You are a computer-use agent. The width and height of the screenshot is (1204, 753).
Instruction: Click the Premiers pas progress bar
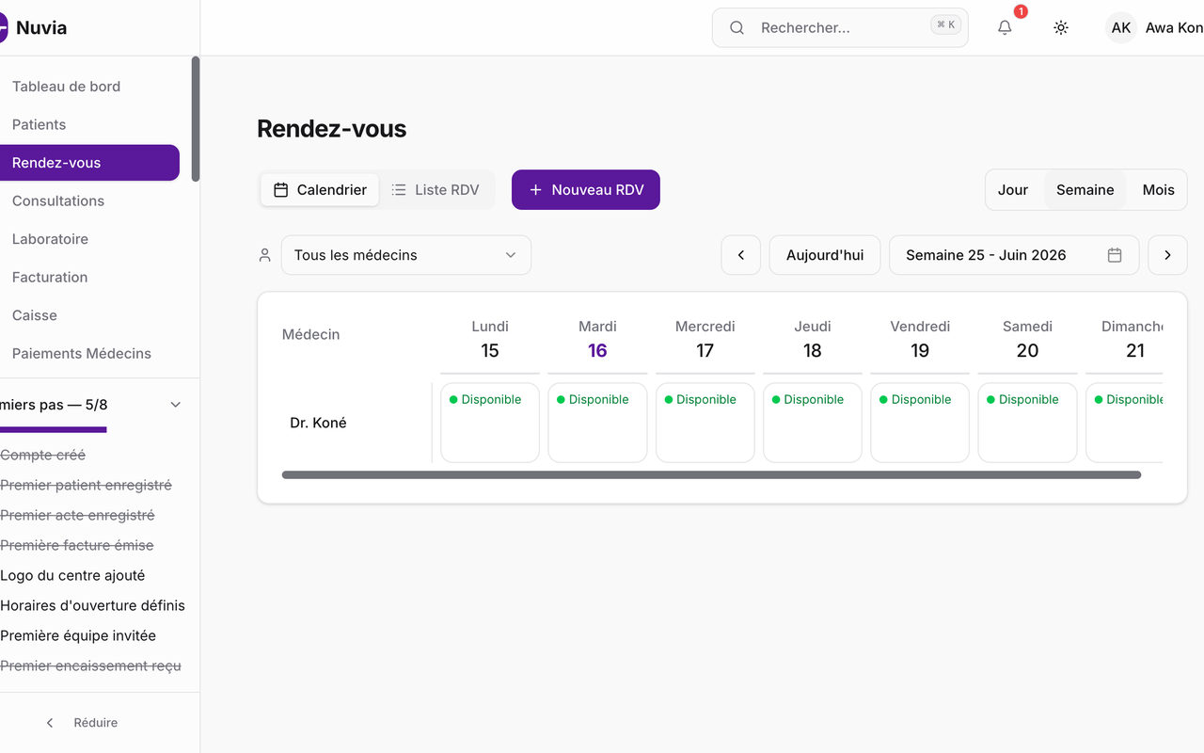tap(54, 430)
